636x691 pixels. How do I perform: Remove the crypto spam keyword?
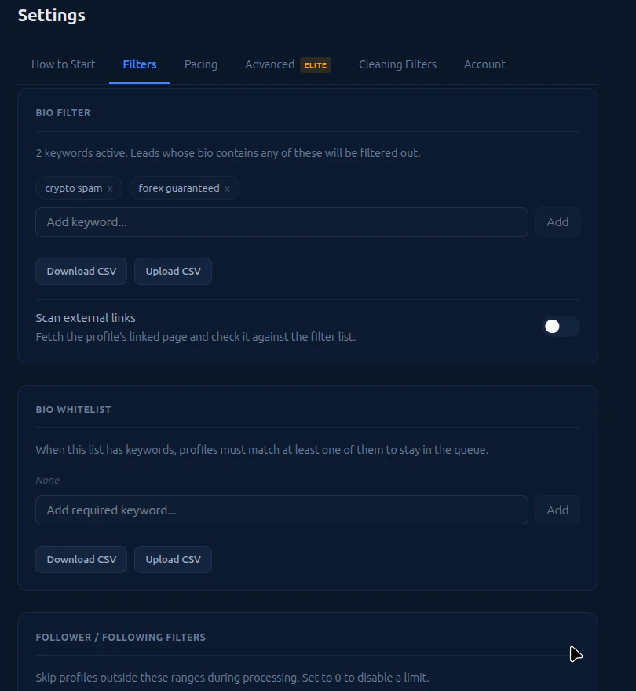tap(110, 188)
